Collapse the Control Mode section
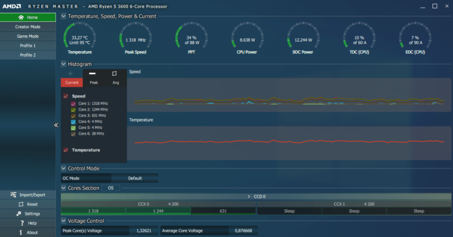Image resolution: width=453 pixels, height=237 pixels. point(64,168)
